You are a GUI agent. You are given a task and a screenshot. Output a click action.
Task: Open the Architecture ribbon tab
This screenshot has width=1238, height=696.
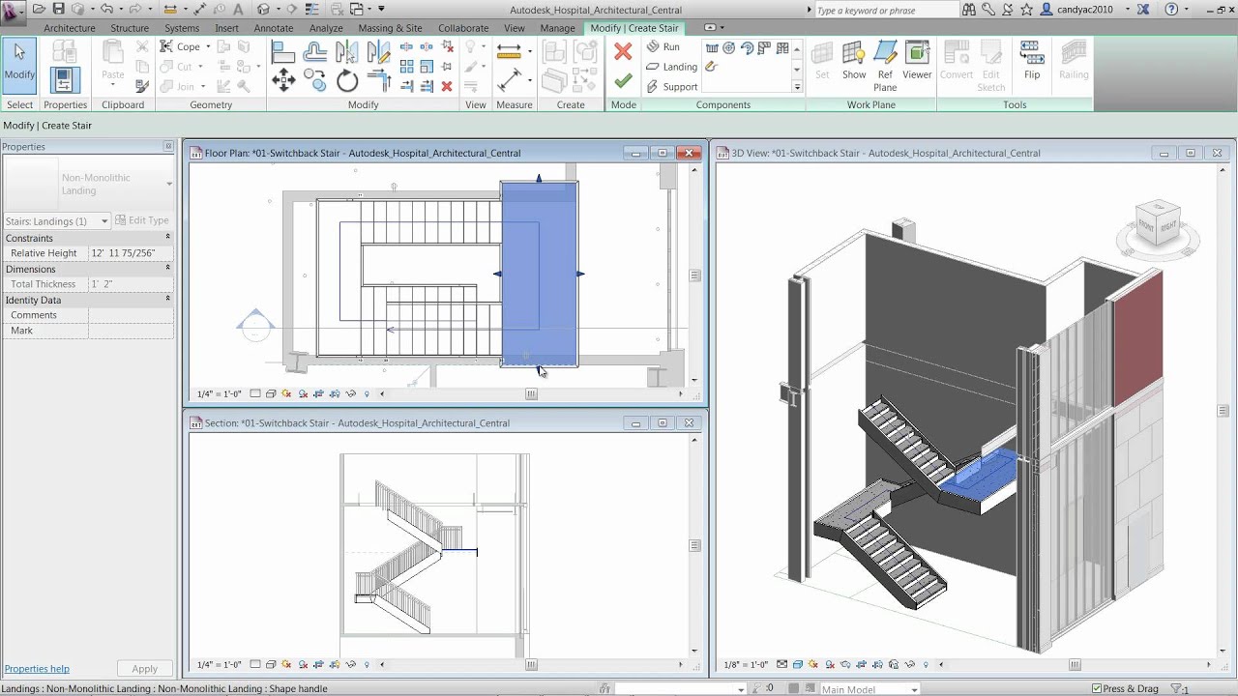70,28
